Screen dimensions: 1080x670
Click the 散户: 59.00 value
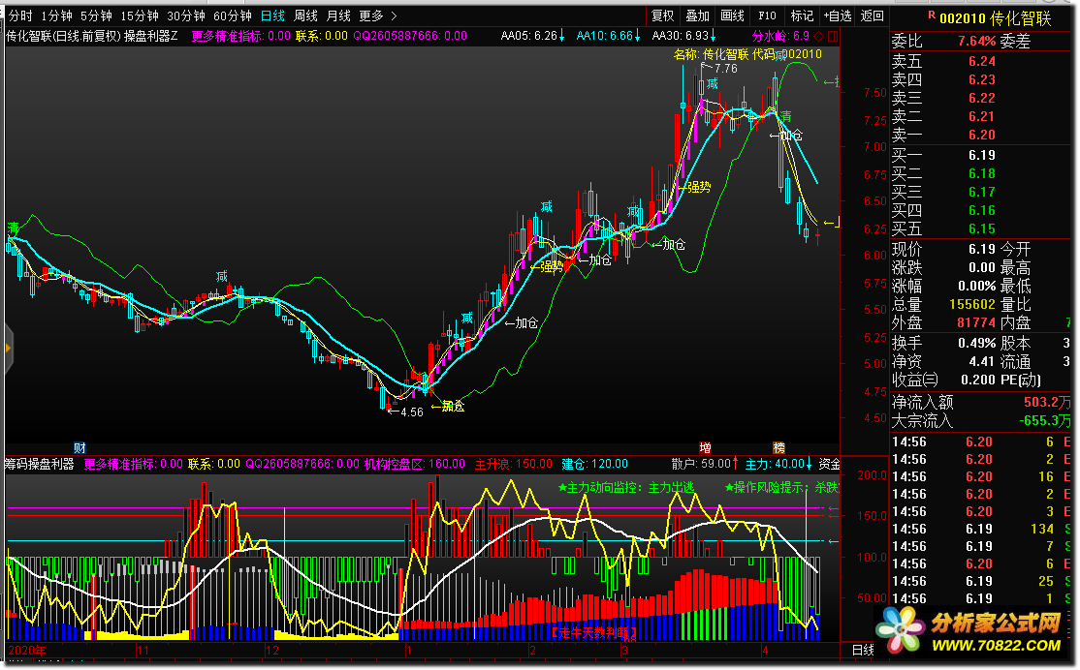point(705,464)
